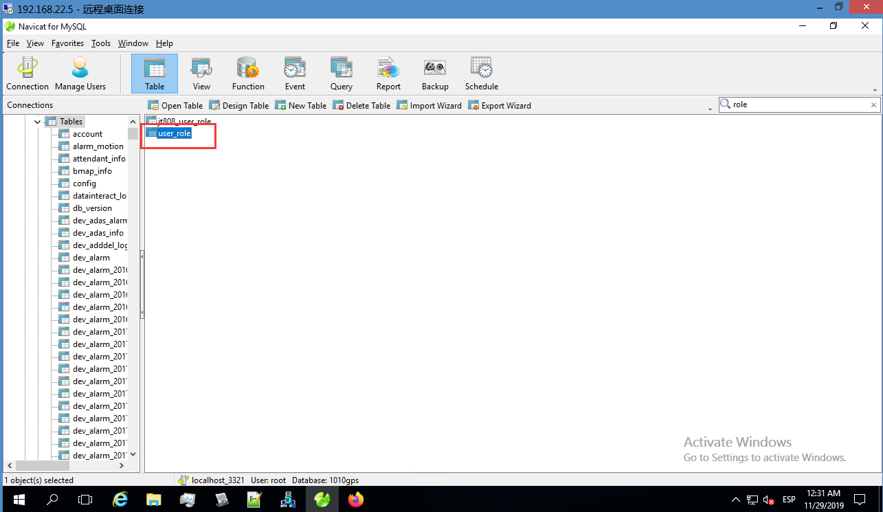883x512 pixels.
Task: Open Manage Users
Action: [80, 74]
